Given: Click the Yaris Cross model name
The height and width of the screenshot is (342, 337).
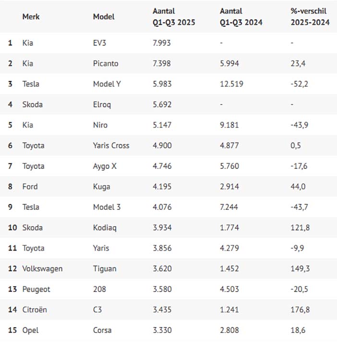Looking at the screenshot, I should (x=111, y=145).
